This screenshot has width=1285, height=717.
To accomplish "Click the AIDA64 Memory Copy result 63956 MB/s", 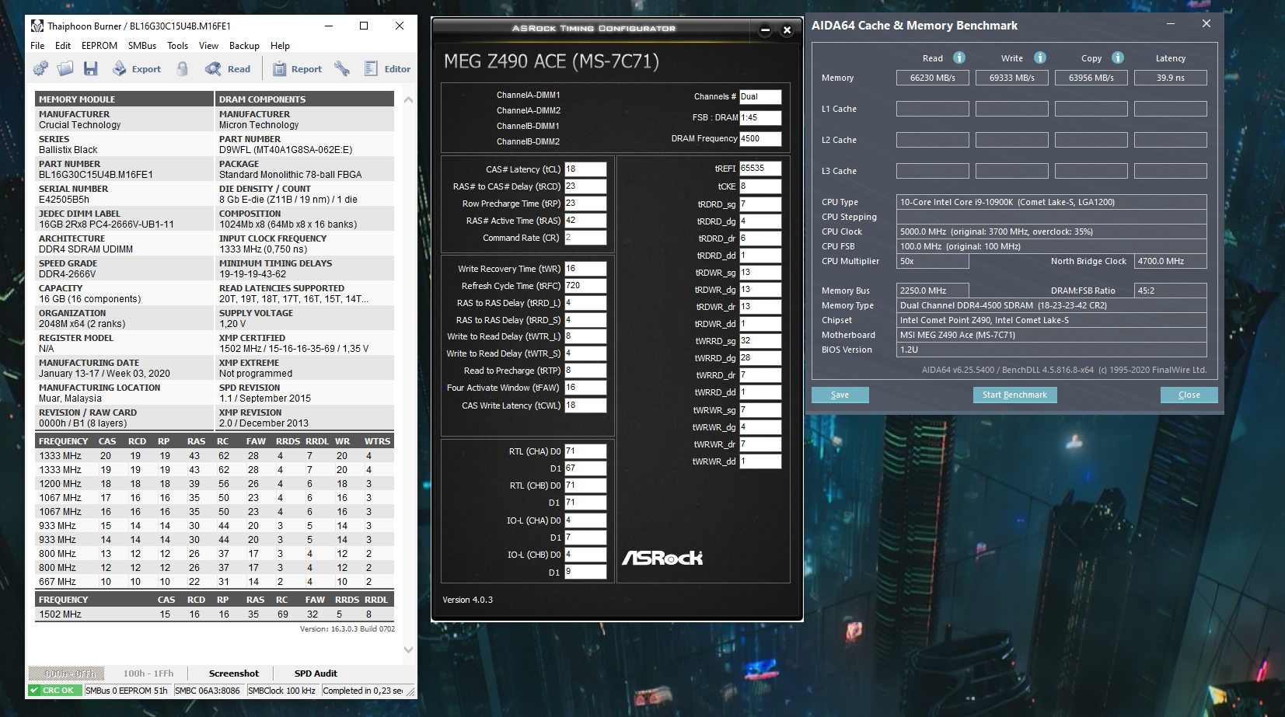I will pyautogui.click(x=1091, y=78).
